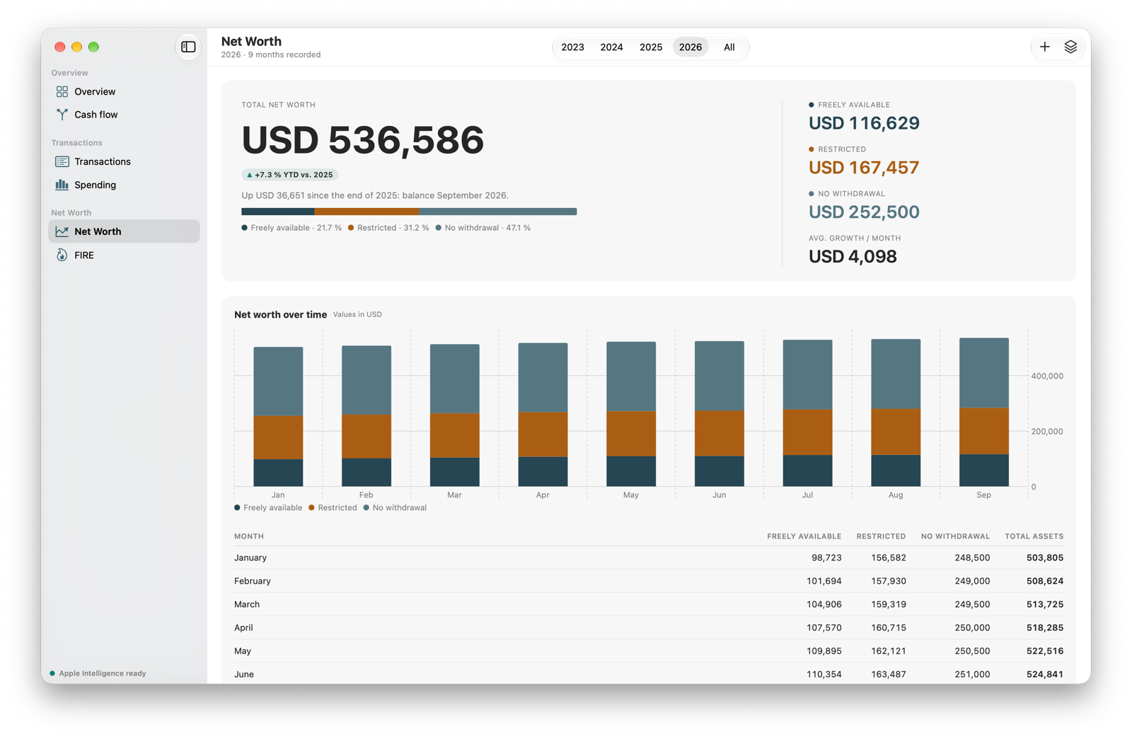Click the Spending bar chart icon
Screen dimensions: 1132x738
pos(62,185)
